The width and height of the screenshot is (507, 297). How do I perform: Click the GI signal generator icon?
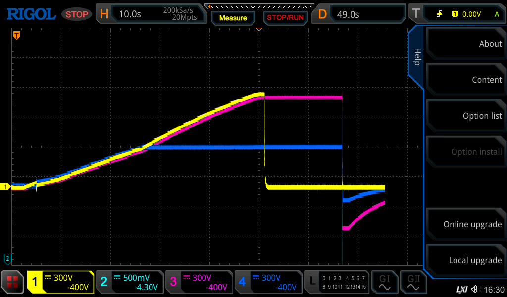[384, 282]
